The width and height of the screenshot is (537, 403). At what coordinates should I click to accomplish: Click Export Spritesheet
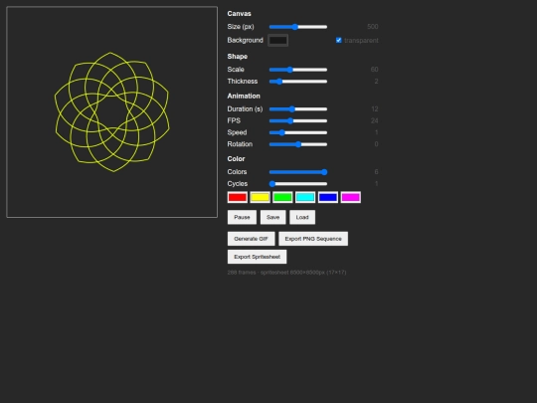pyautogui.click(x=258, y=257)
